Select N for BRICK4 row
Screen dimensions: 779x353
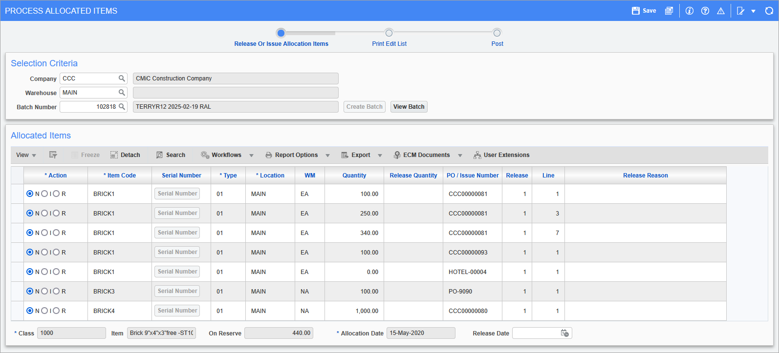pos(30,311)
